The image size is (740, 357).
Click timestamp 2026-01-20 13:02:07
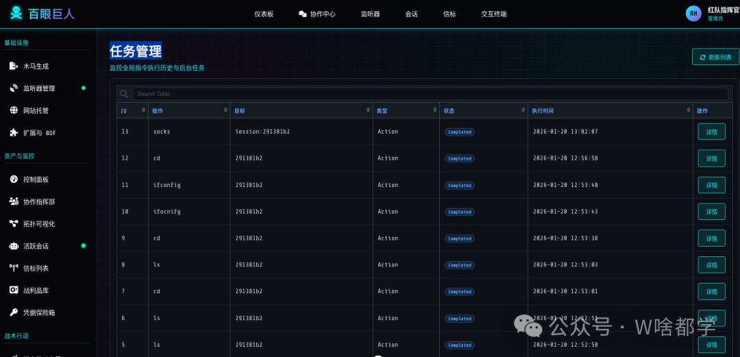(565, 132)
